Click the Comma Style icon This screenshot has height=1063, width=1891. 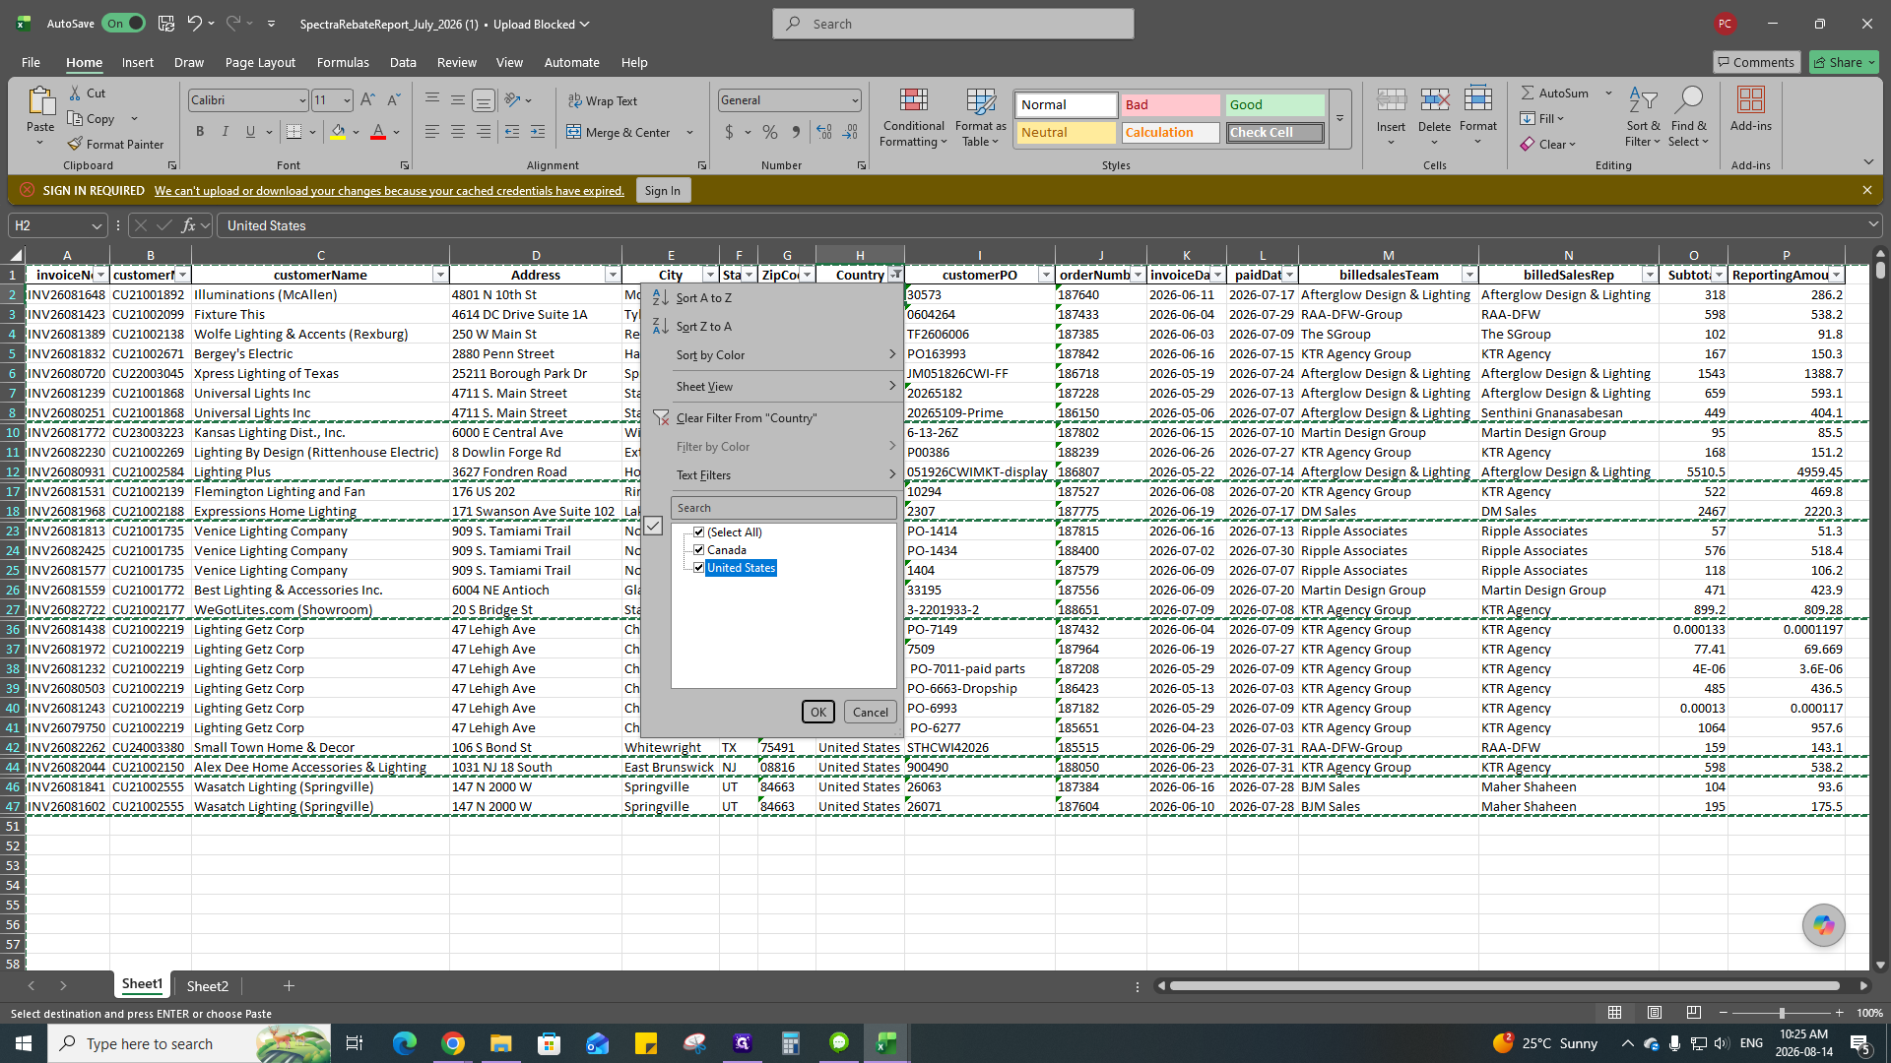coord(796,132)
